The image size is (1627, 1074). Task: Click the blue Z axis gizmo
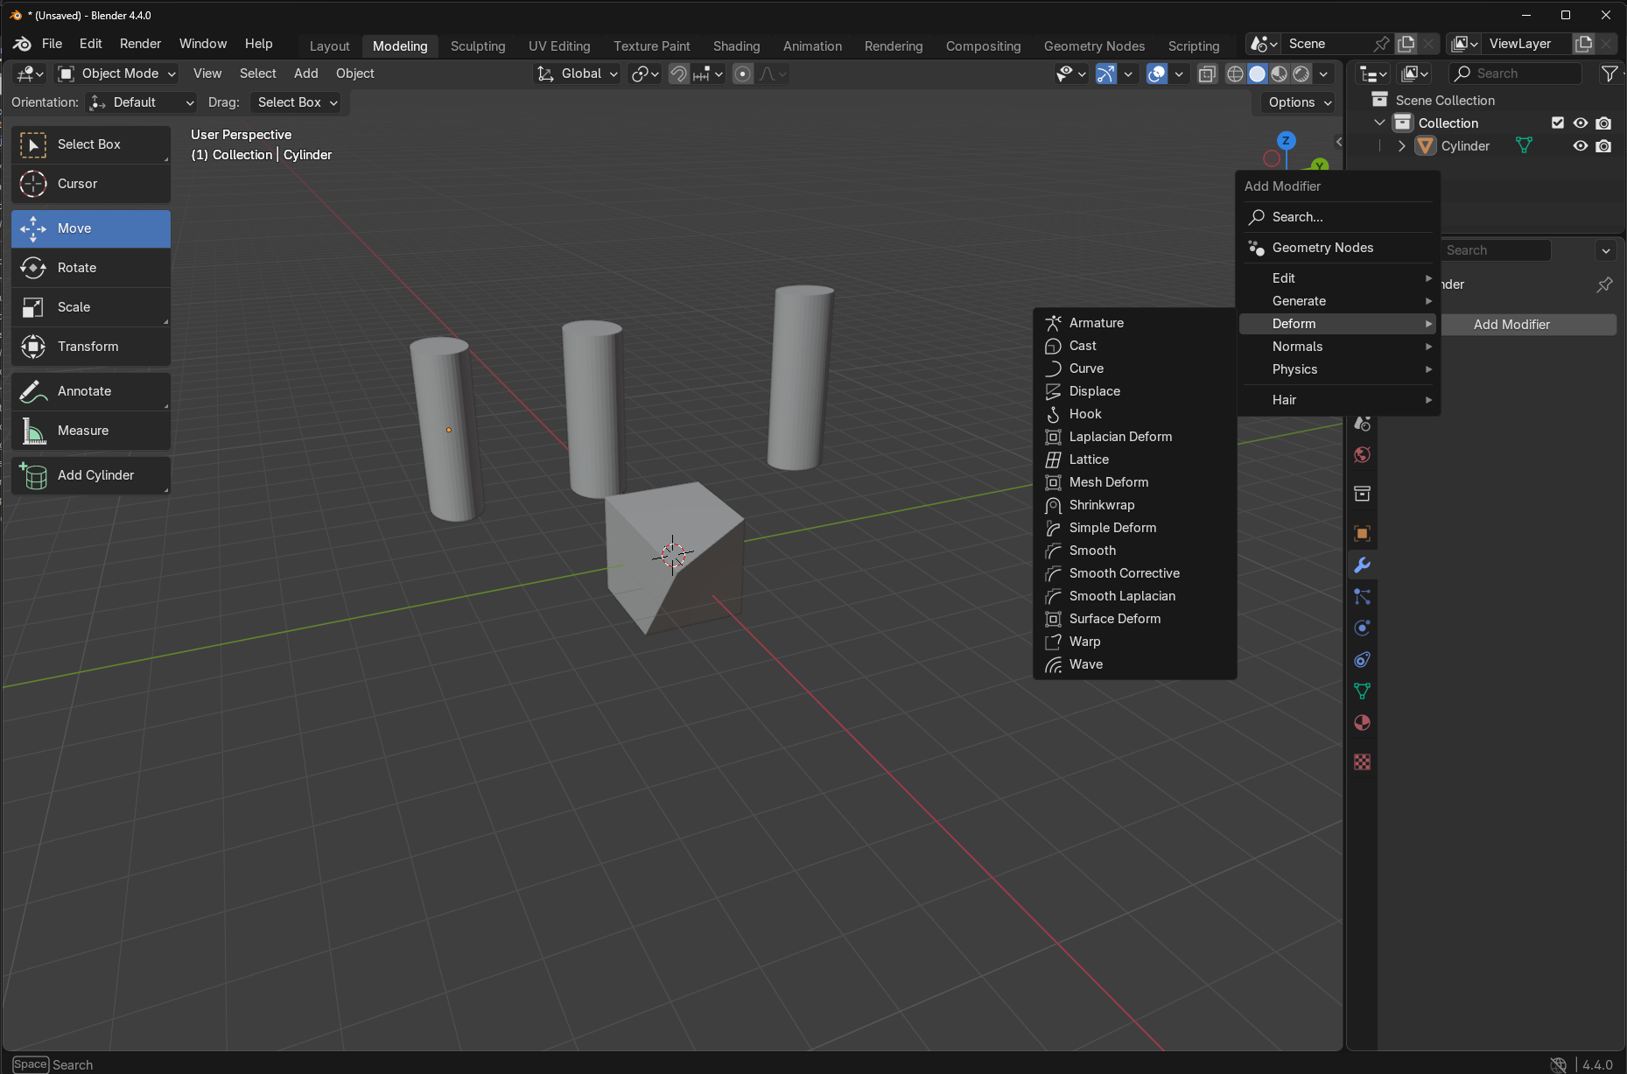[x=1286, y=141]
